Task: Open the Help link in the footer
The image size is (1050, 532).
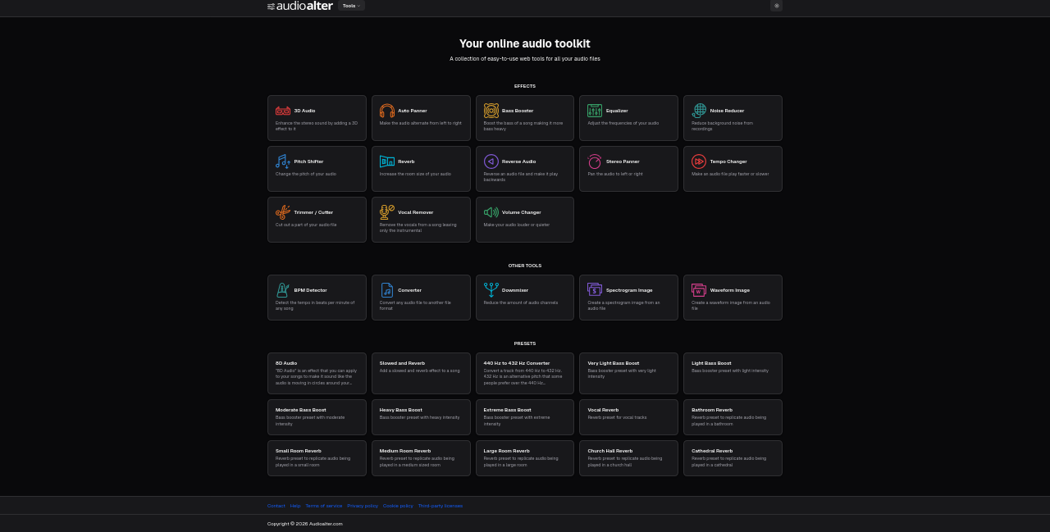Action: [295, 506]
